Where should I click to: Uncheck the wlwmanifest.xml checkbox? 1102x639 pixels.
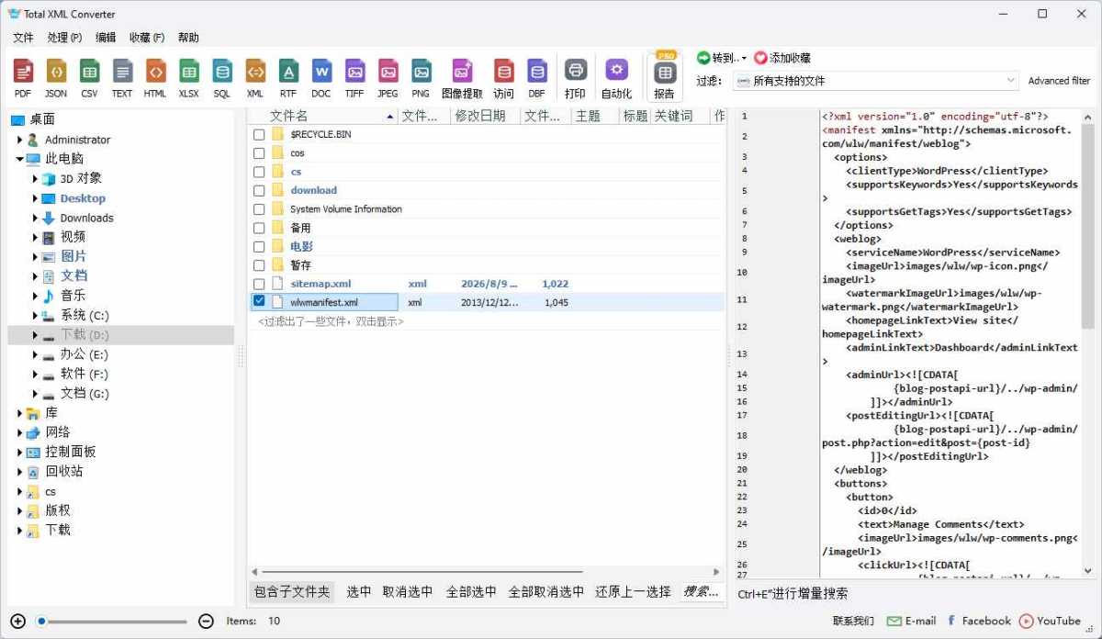259,301
